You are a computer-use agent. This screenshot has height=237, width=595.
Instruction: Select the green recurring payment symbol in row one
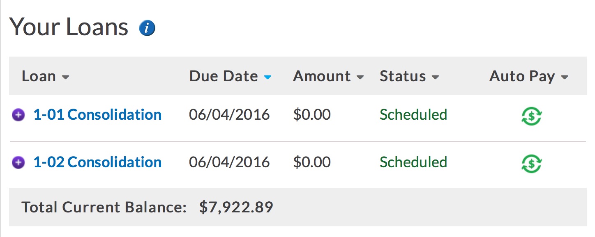point(530,116)
